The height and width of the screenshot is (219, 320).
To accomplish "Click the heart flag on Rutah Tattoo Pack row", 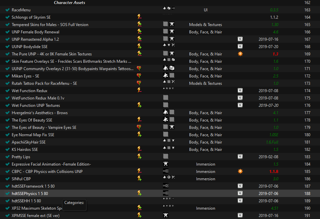I will (x=139, y=83).
